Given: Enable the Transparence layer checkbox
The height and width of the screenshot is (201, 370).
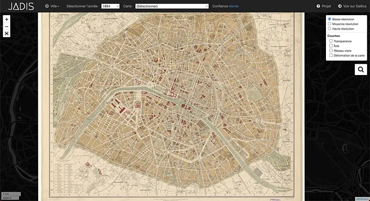Looking at the screenshot, I should click(331, 41).
